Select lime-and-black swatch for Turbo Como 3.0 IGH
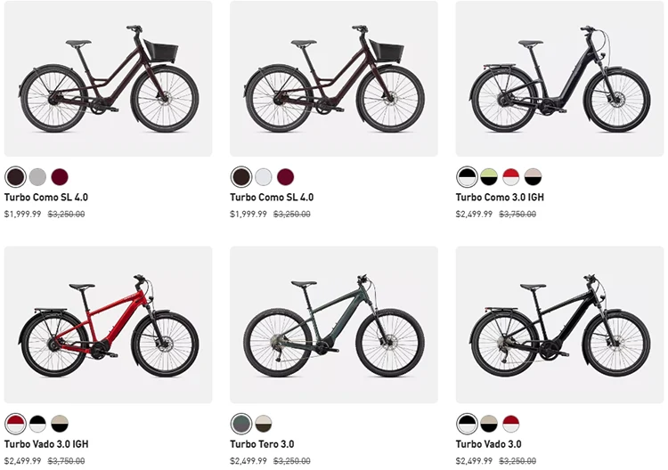 (489, 176)
